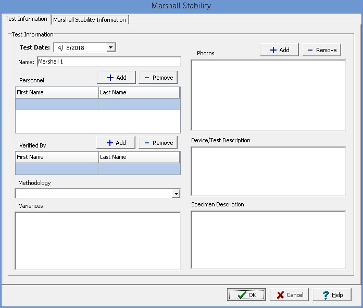Focus the Variances text area
The width and height of the screenshot is (363, 308).
(x=97, y=241)
